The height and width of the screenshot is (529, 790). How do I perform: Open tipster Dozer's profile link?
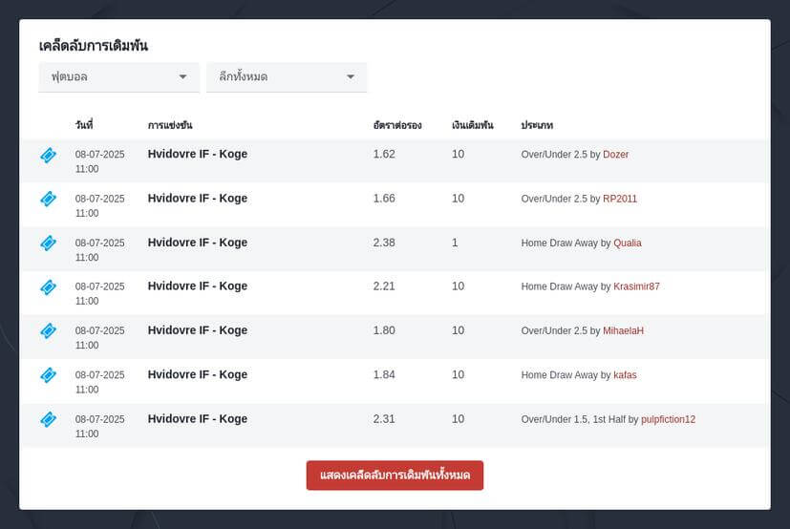[x=616, y=155]
